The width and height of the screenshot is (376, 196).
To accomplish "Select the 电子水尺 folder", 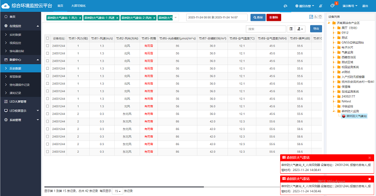I will [x=347, y=48].
